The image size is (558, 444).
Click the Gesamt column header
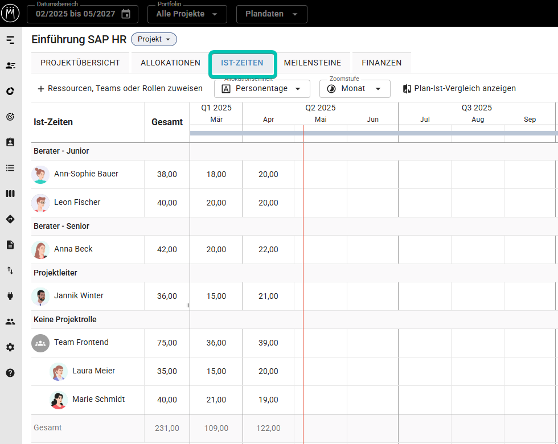[x=167, y=122]
